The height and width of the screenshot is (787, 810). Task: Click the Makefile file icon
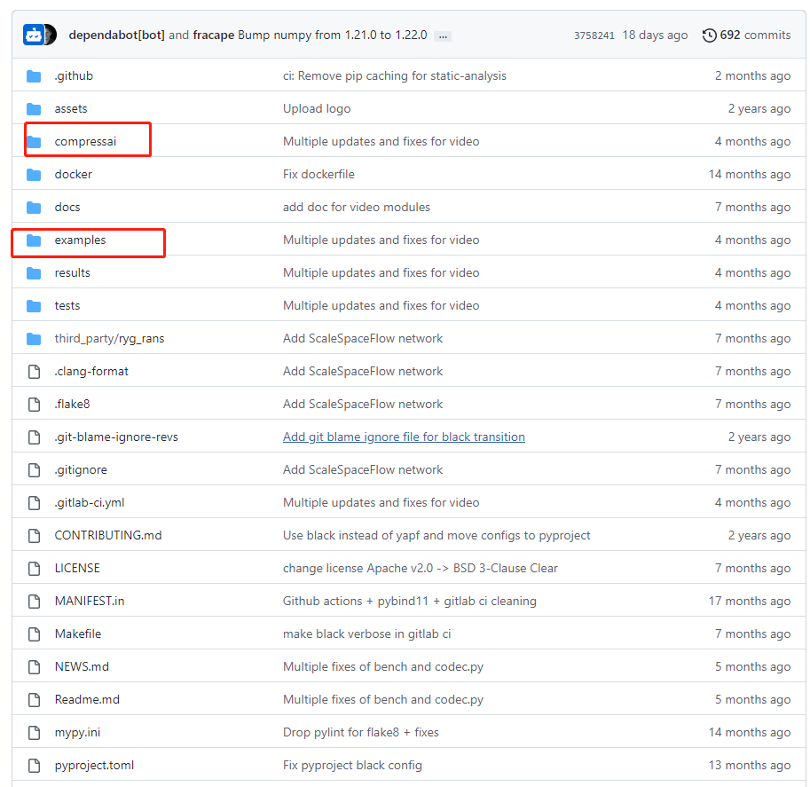click(34, 634)
